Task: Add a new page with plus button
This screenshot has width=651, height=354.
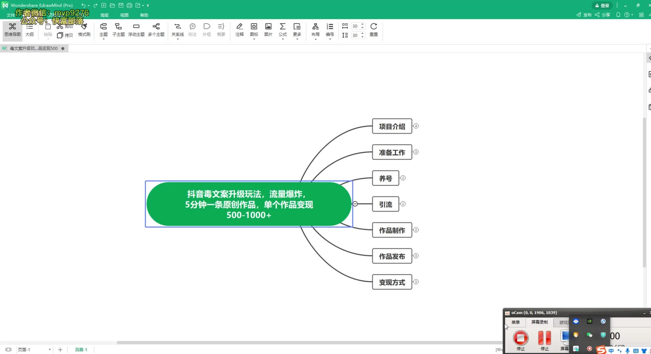Action: pyautogui.click(x=60, y=350)
